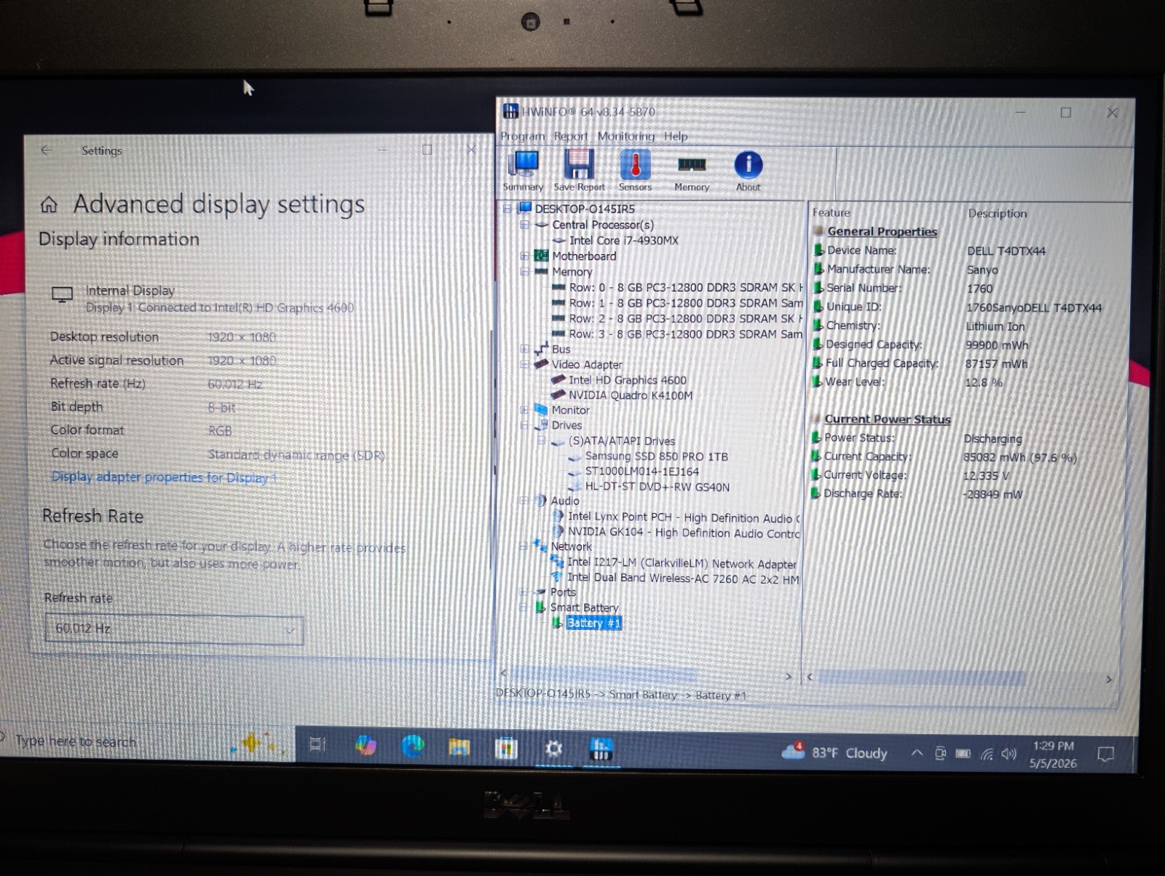The height and width of the screenshot is (876, 1165).
Task: Select Intel I217-LM network adapter
Action: pyautogui.click(x=682, y=563)
